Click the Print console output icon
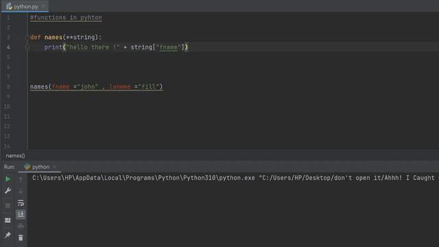 21,226
